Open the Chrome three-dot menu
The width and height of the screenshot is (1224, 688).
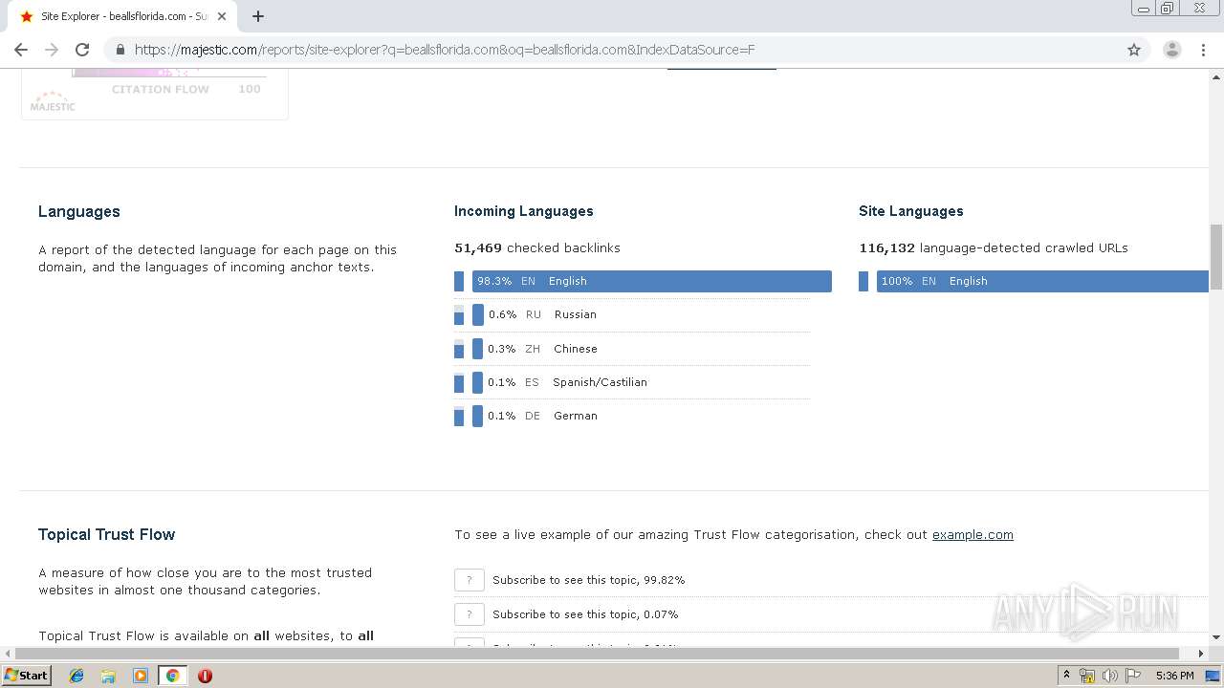(x=1203, y=50)
